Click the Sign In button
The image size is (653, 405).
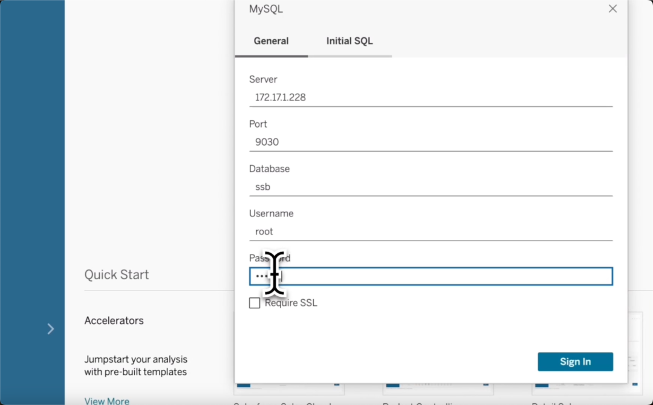pos(575,361)
